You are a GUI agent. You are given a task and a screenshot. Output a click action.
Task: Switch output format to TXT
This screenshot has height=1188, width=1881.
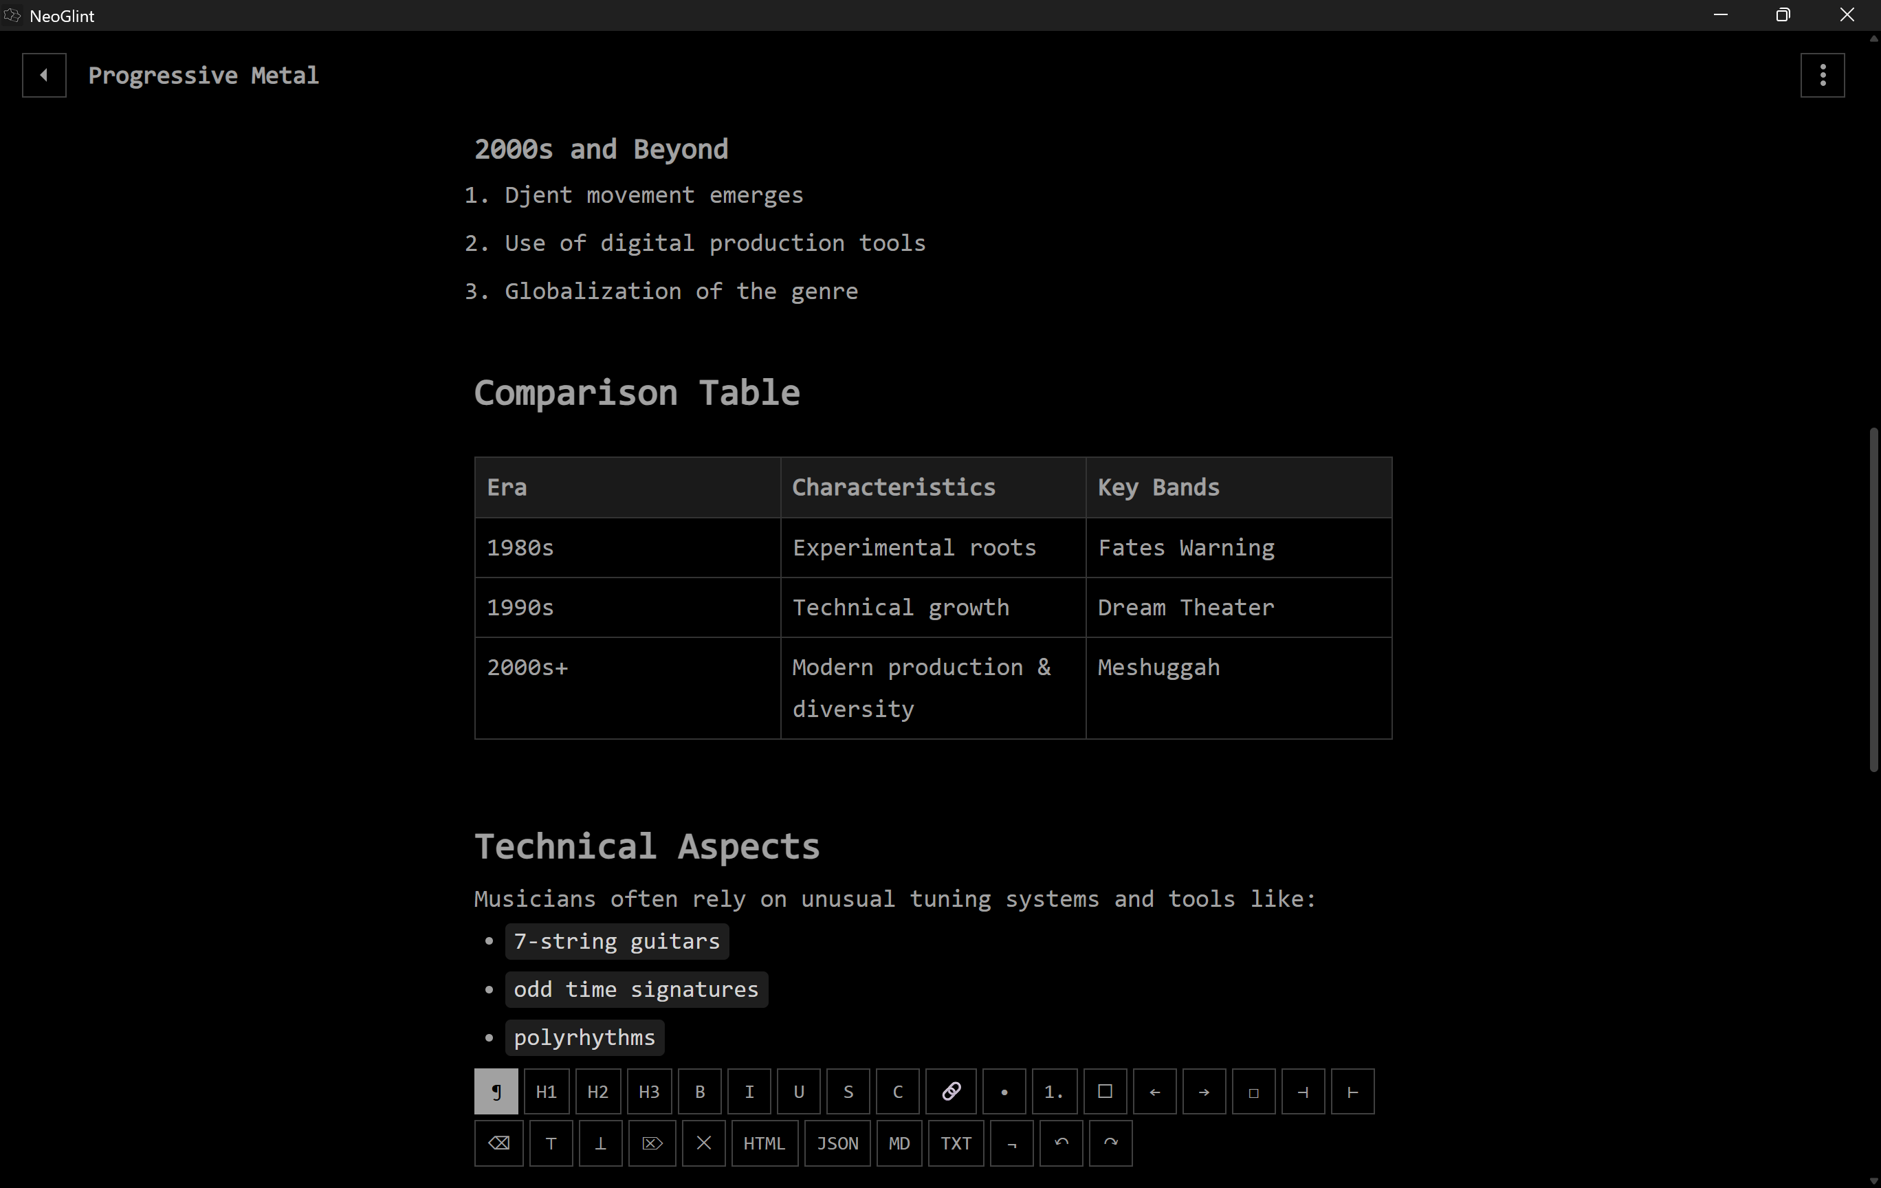[x=956, y=1143]
